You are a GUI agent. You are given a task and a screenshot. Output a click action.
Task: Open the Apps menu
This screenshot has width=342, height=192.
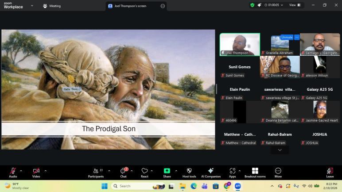point(232,173)
